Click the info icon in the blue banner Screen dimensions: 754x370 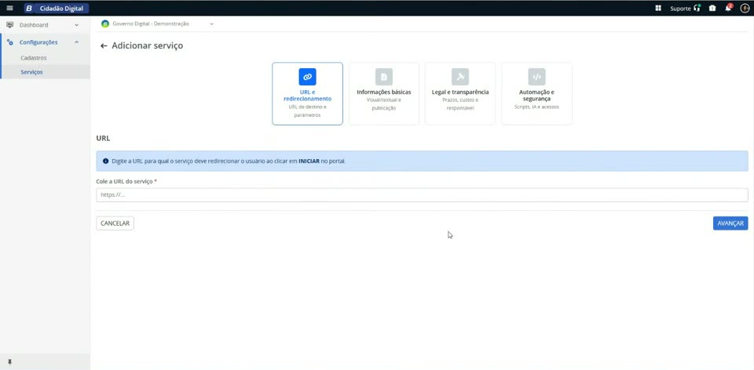(105, 161)
